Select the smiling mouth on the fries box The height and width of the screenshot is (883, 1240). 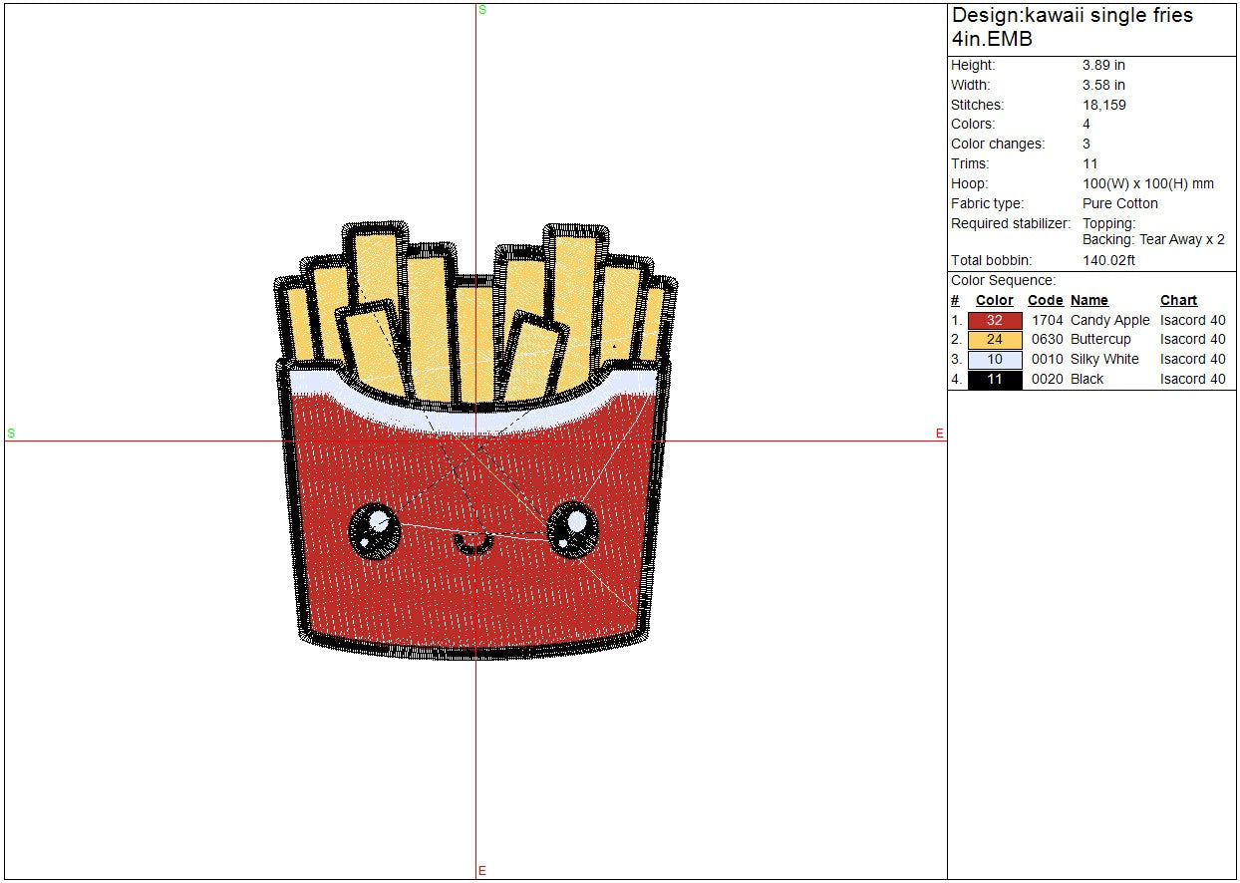tap(472, 544)
